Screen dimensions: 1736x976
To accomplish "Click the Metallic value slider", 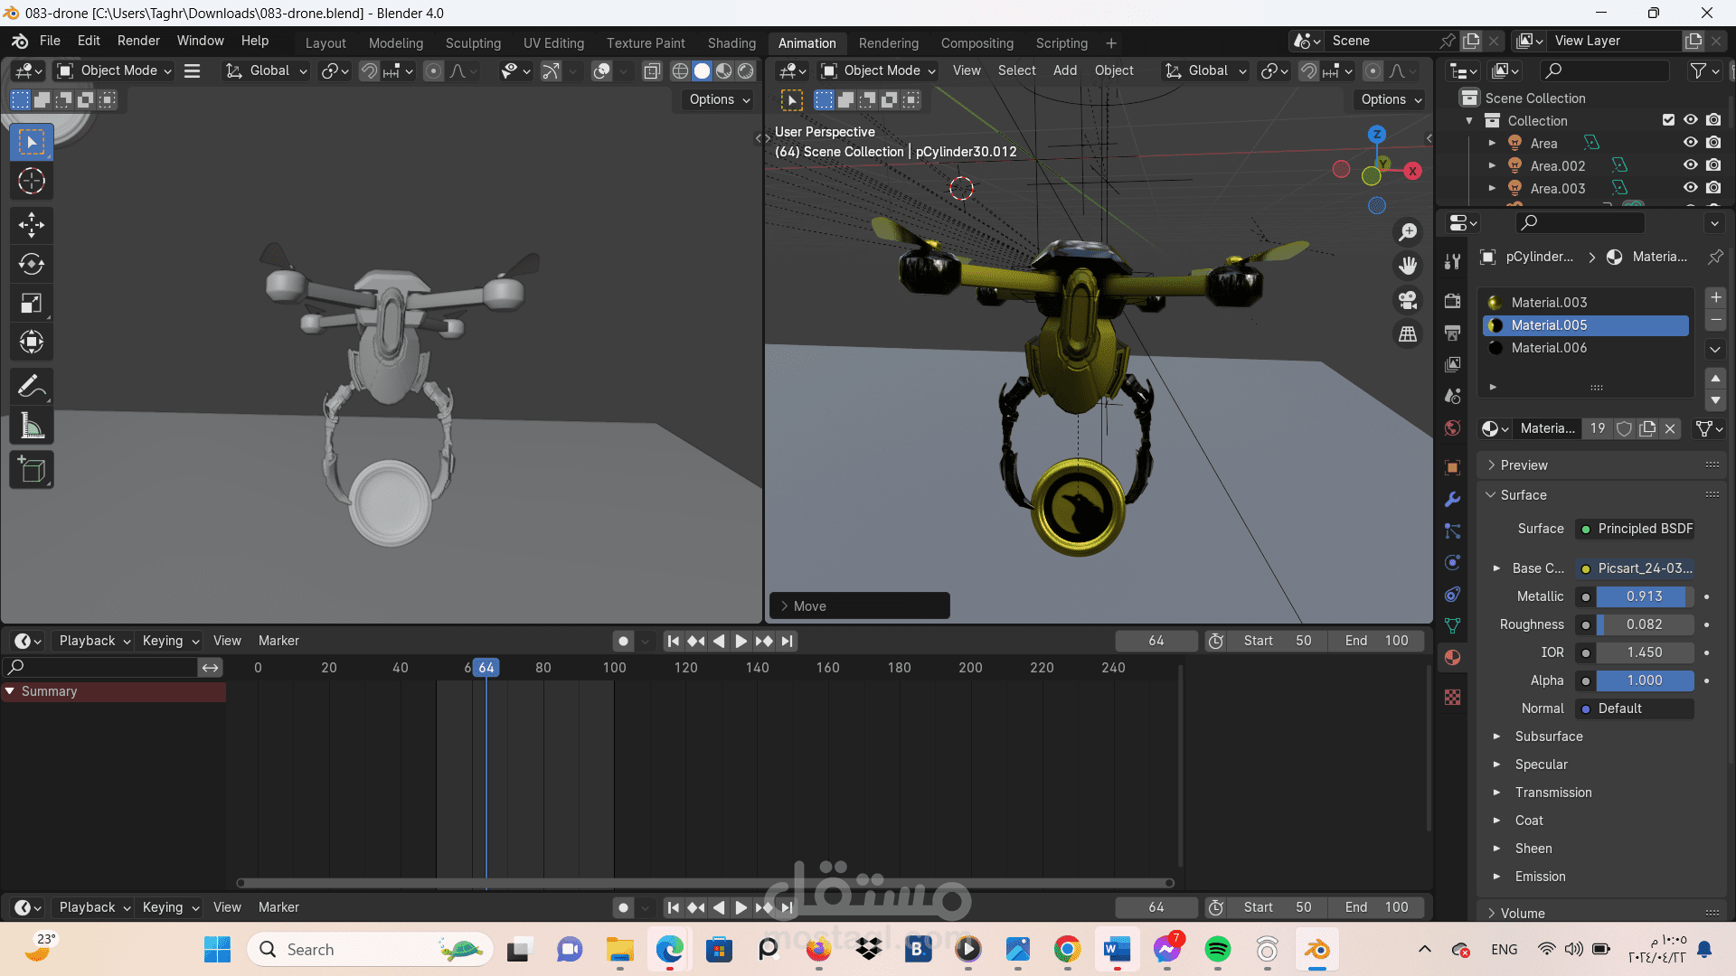I will 1643,596.
